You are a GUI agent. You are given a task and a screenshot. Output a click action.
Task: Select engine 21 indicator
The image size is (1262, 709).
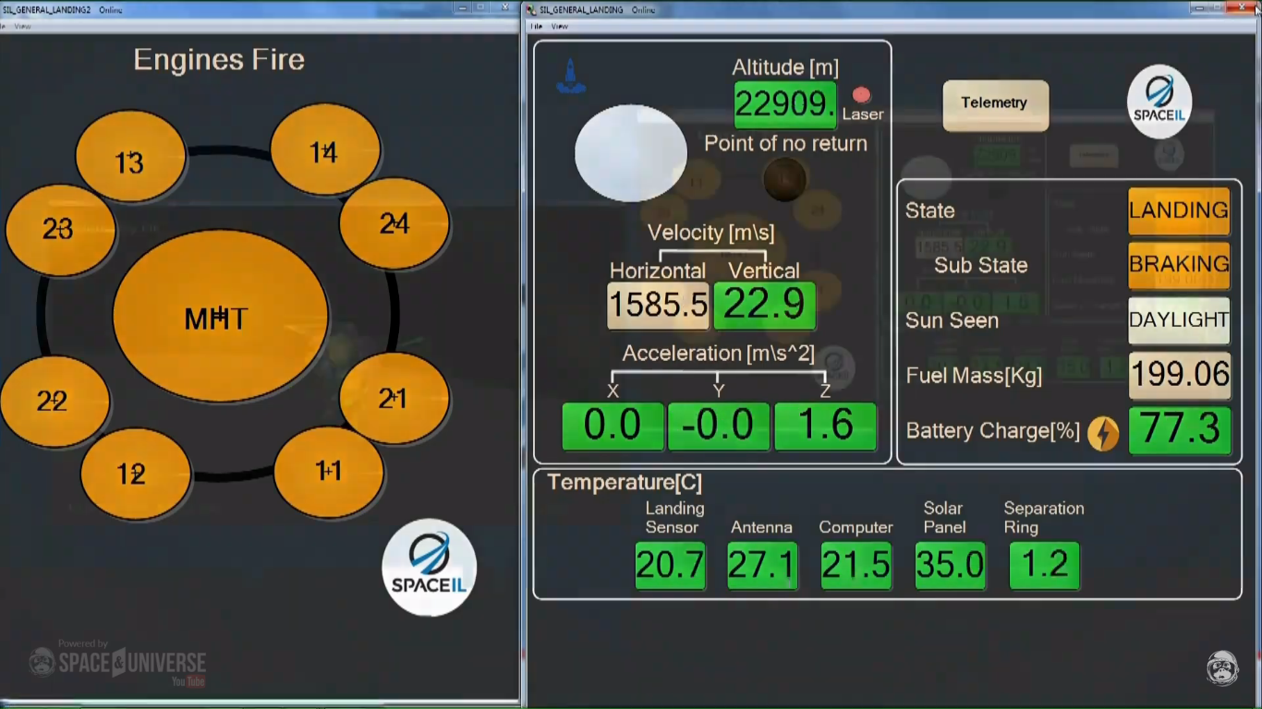(x=394, y=398)
